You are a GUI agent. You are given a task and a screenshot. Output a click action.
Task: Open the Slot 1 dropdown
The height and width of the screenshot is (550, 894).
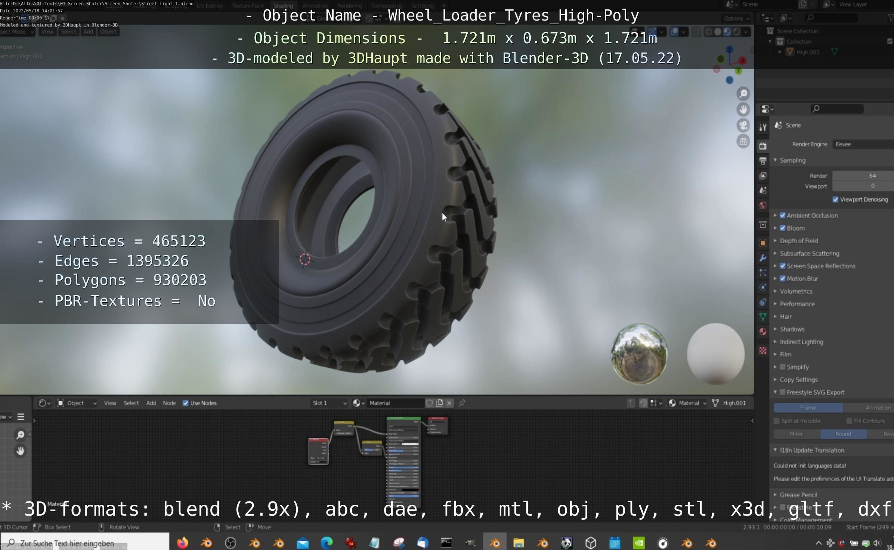point(329,403)
